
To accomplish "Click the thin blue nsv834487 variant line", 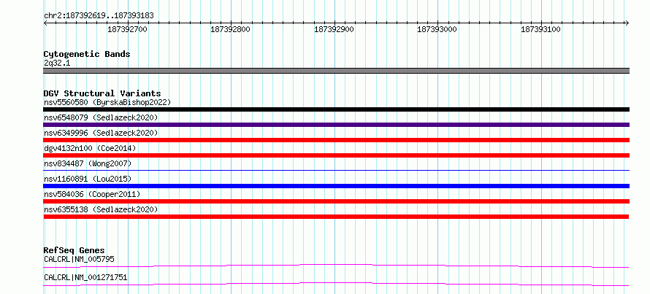I will coord(336,170).
